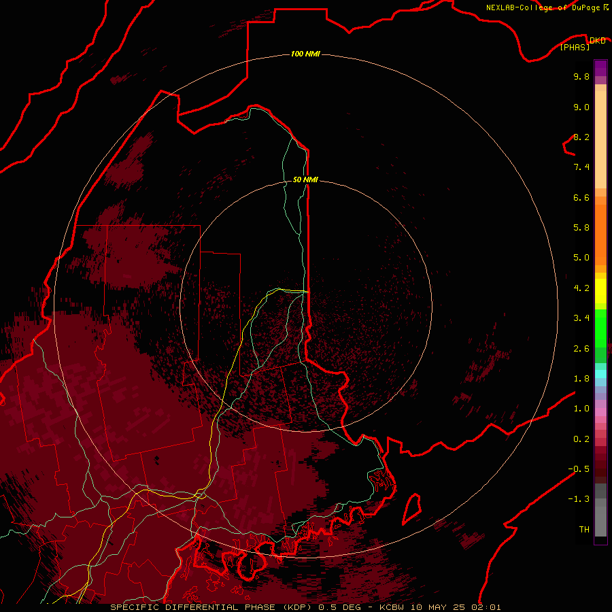Click the 6.6 scale value
612x612 pixels.
[581, 197]
